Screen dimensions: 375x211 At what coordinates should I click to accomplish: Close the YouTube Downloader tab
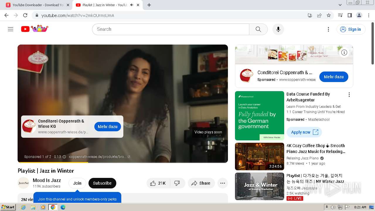68,5
